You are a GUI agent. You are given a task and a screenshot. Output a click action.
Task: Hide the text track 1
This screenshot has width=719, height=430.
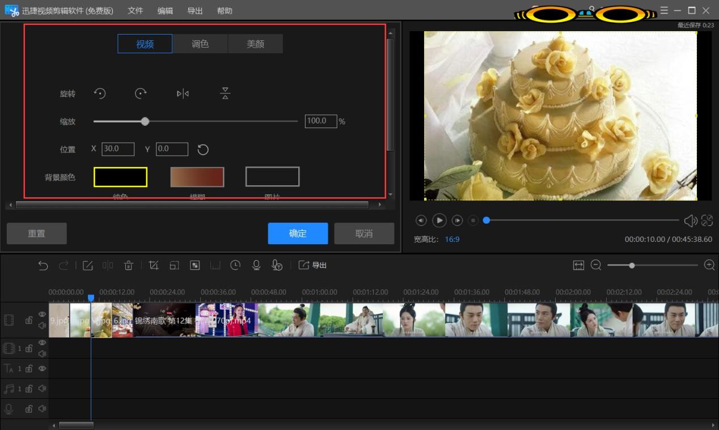[x=42, y=368]
